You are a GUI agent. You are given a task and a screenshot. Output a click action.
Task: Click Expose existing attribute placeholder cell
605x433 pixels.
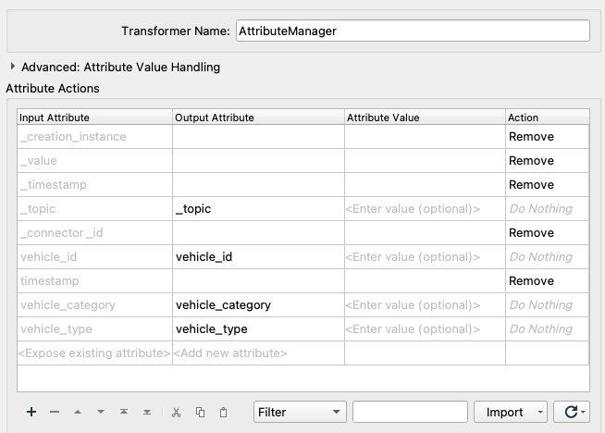(94, 353)
